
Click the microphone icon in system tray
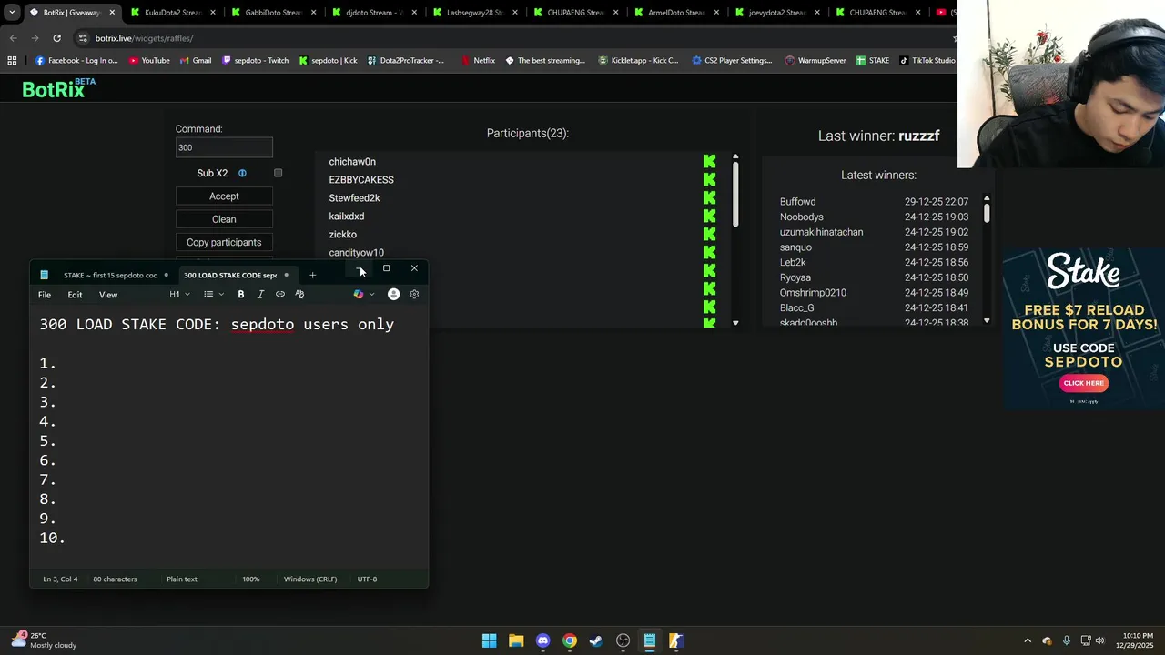coord(1067,640)
